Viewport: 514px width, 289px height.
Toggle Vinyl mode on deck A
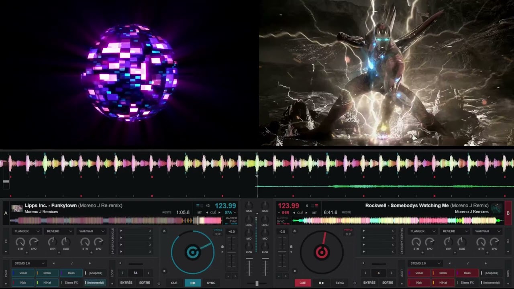click(218, 230)
